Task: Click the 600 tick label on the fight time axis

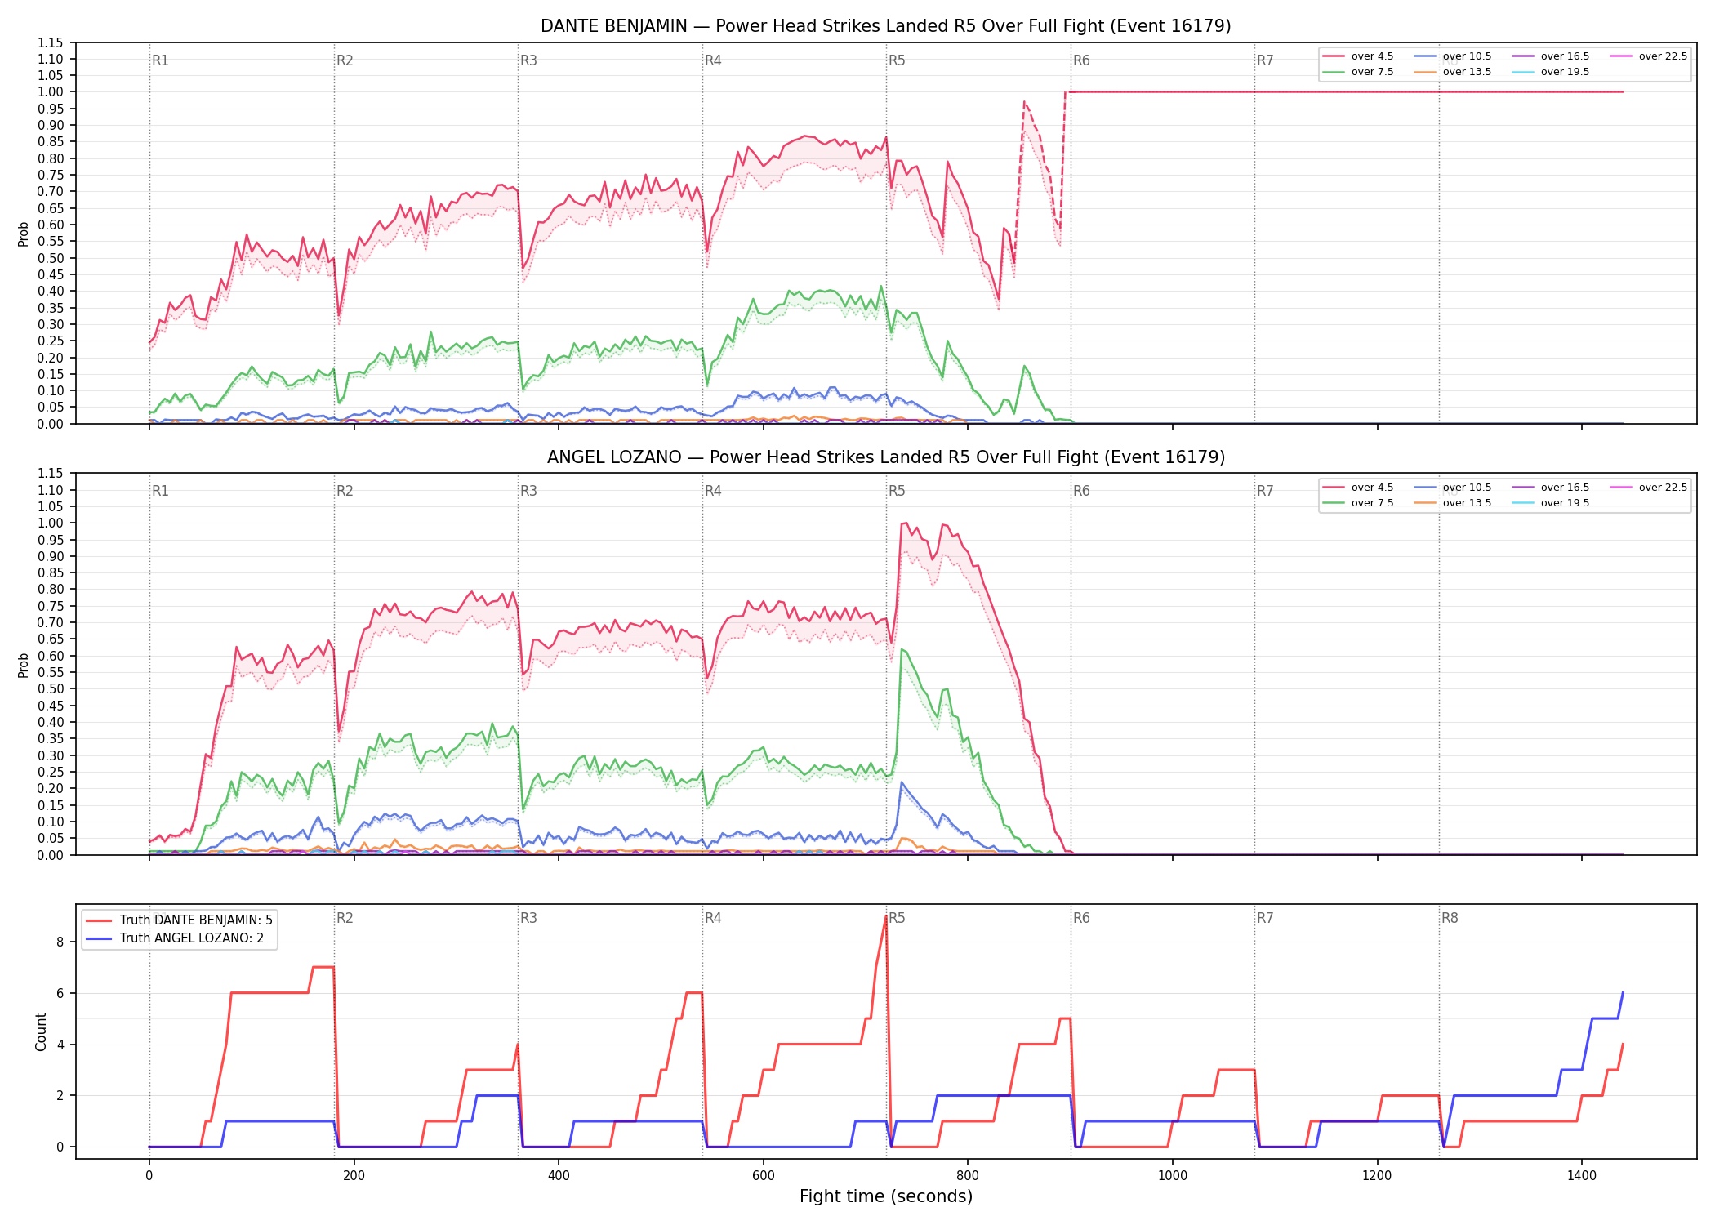Action: [763, 1176]
